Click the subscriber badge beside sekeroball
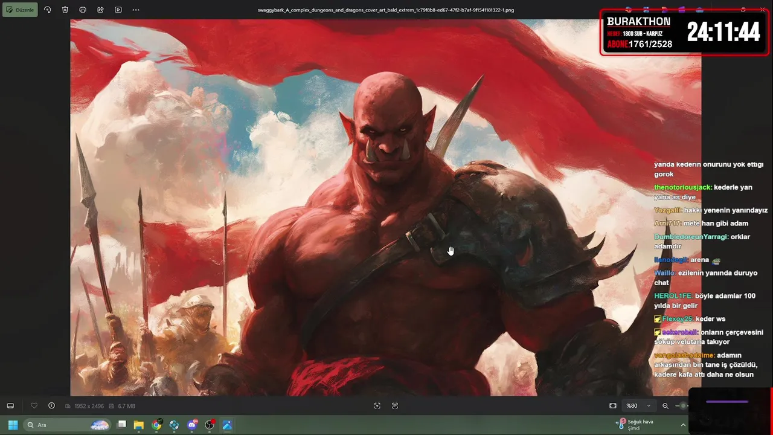773x435 pixels. 658,332
